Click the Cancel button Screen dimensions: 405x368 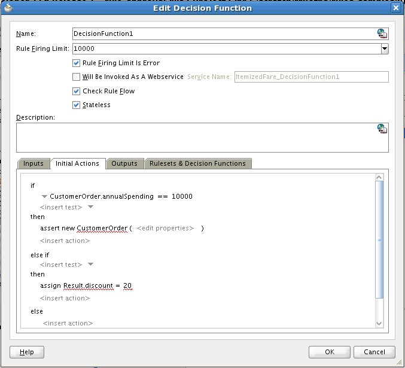click(374, 352)
